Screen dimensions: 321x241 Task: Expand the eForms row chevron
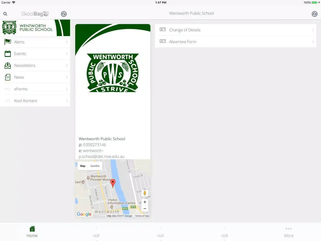tap(67, 89)
